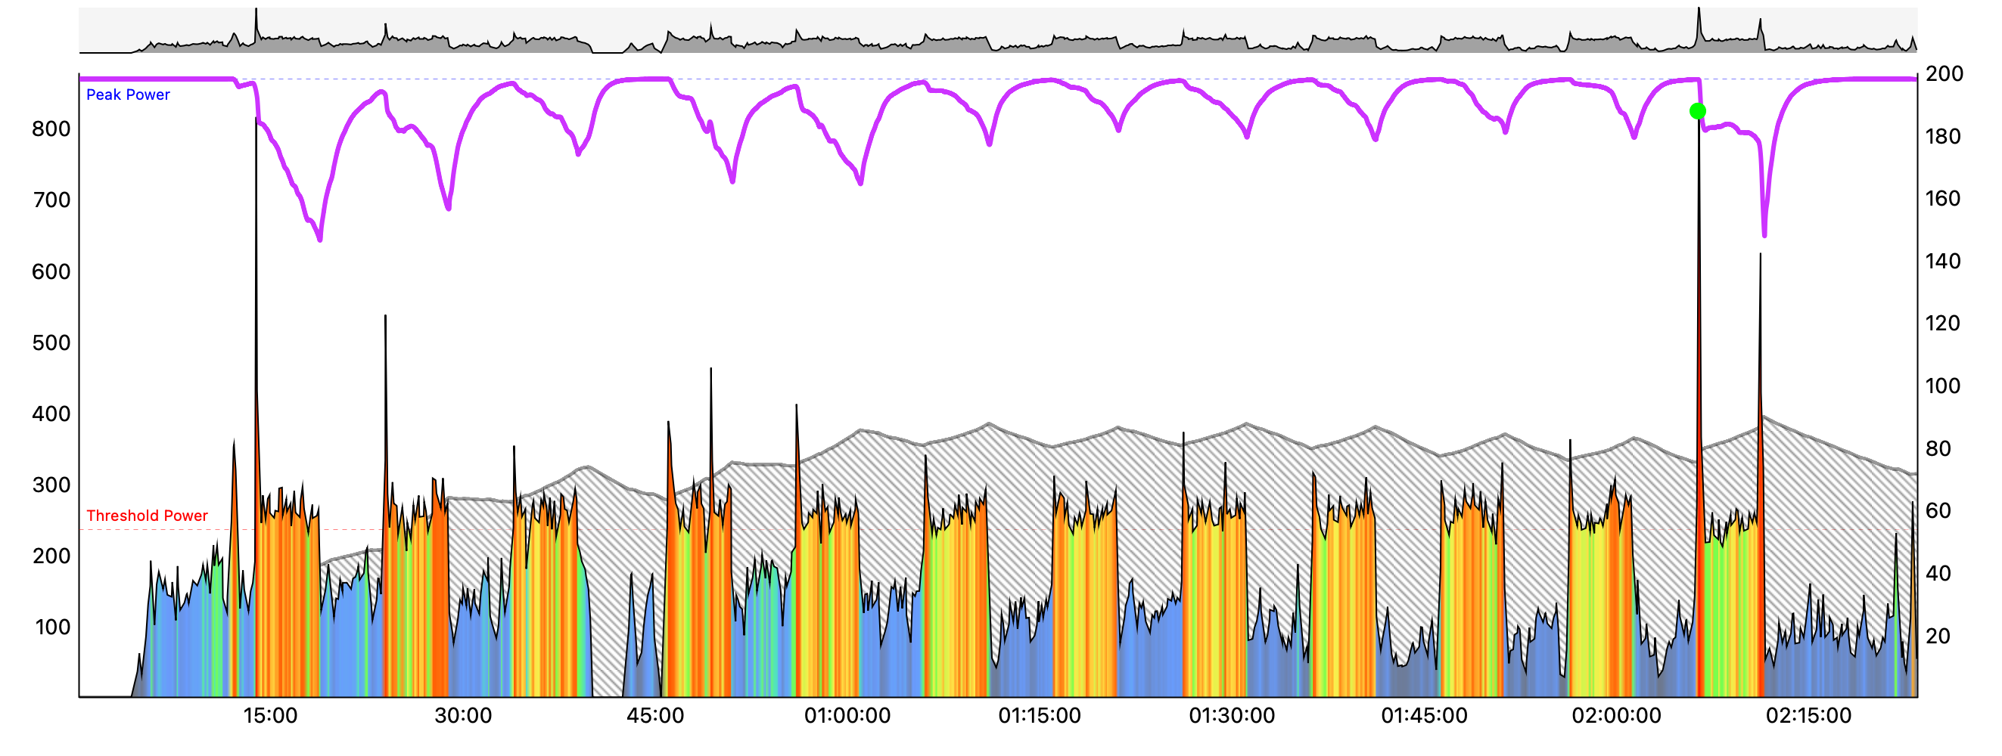This screenshot has width=2002, height=756.
Task: Click the 20 value on right axis
Action: [x=1938, y=636]
